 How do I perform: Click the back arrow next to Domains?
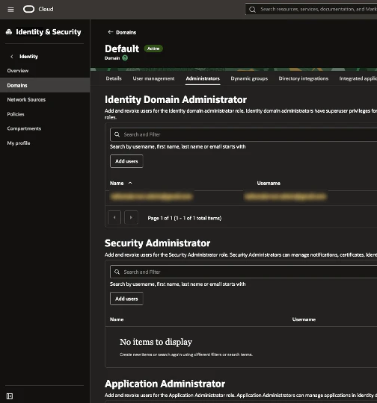tap(110, 32)
